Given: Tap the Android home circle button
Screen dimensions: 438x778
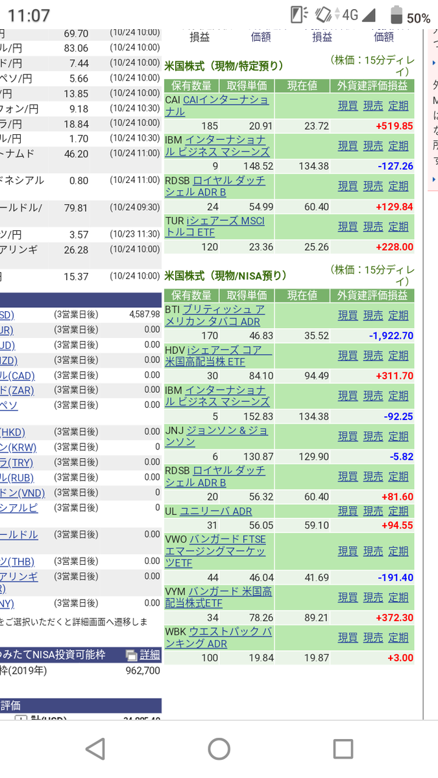Looking at the screenshot, I should (219, 749).
